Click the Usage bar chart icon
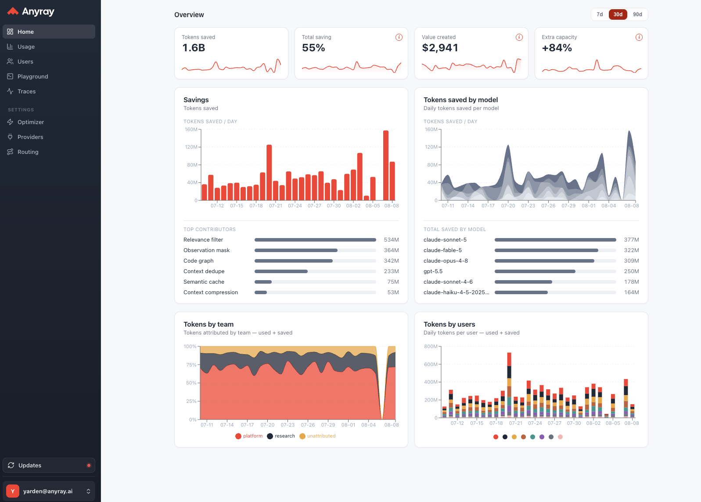Viewport: 701px width, 502px height. point(10,46)
